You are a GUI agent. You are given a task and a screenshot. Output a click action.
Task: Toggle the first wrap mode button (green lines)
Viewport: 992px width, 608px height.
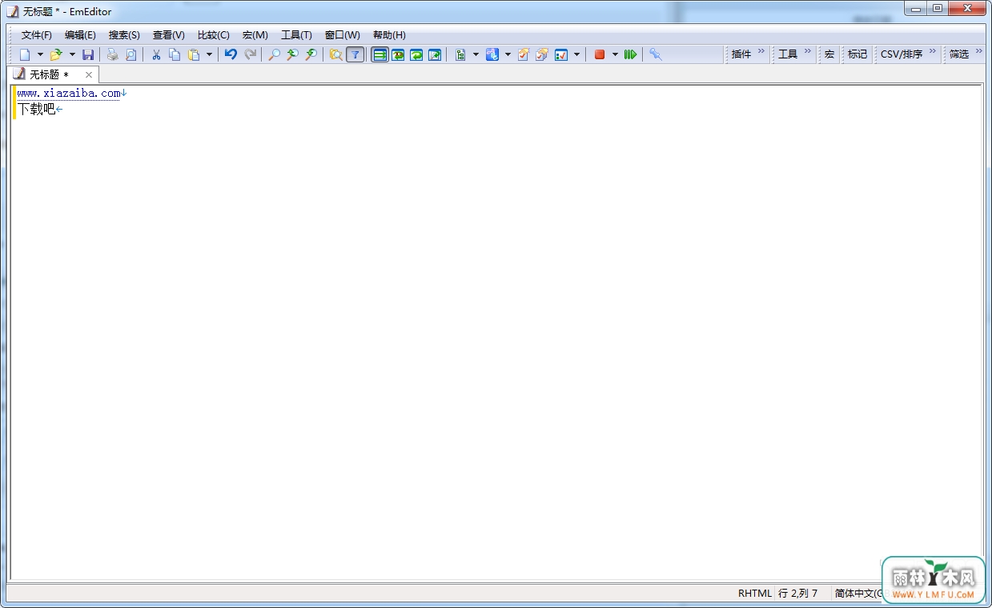pyautogui.click(x=380, y=54)
